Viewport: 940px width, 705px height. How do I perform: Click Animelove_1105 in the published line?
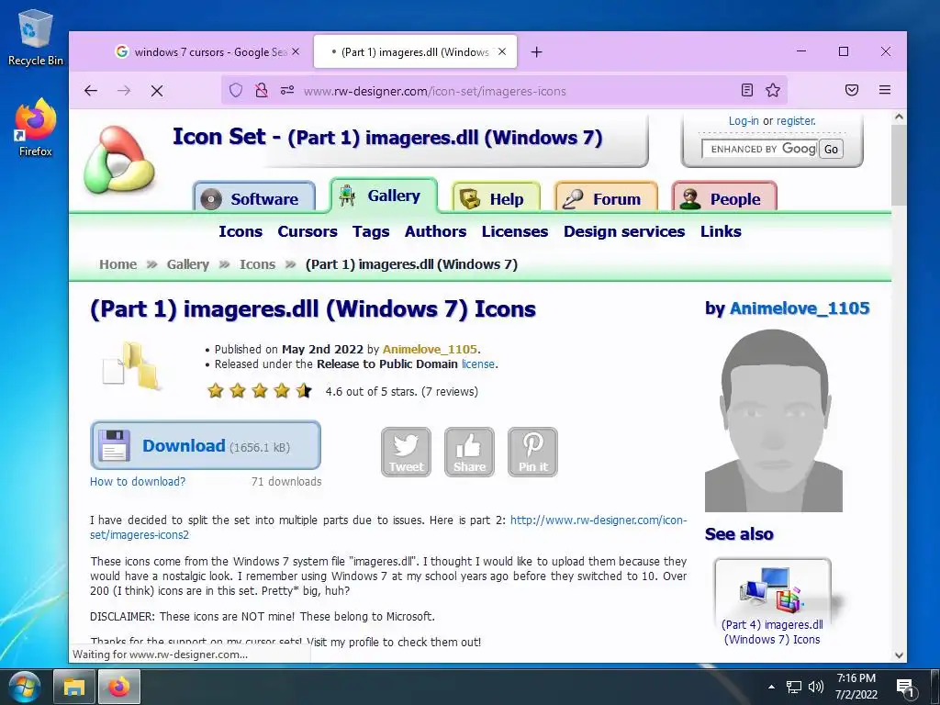coord(430,349)
